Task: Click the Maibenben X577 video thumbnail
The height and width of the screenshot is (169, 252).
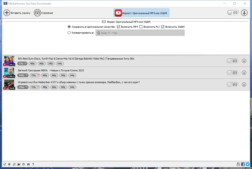Action: 9,84
